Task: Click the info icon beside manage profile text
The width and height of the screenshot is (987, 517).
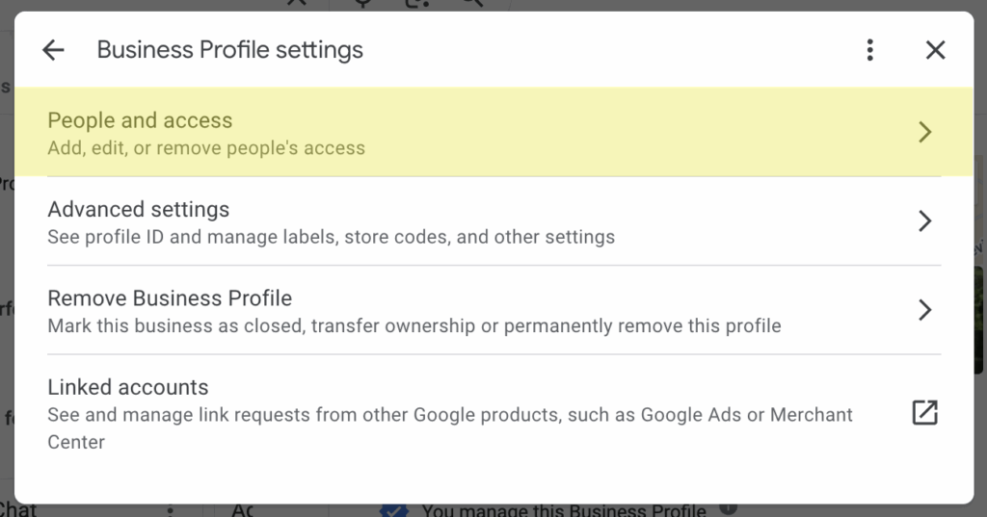Action: (x=729, y=509)
